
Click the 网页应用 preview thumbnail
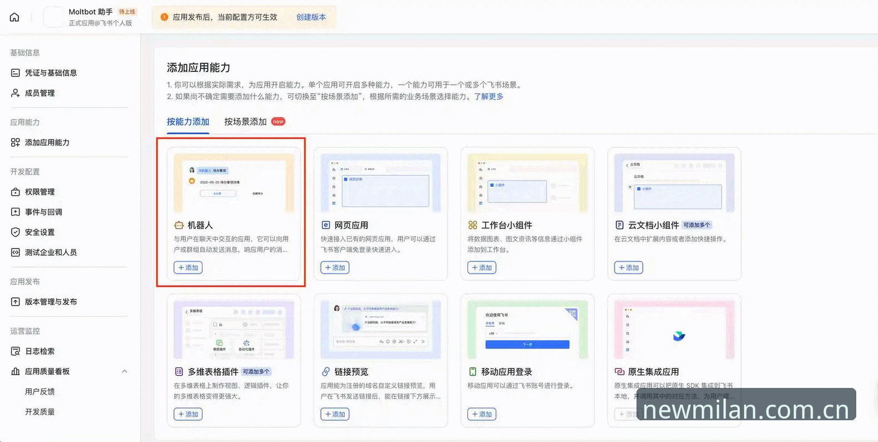pyautogui.click(x=380, y=183)
